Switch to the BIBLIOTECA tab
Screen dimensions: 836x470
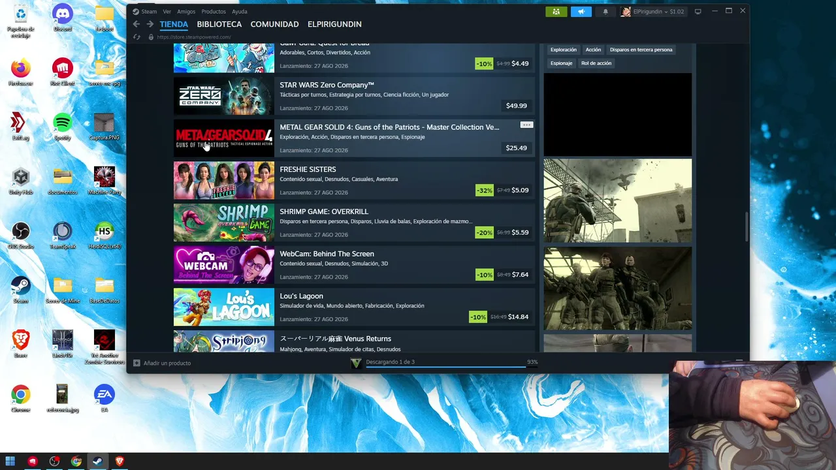click(x=219, y=24)
